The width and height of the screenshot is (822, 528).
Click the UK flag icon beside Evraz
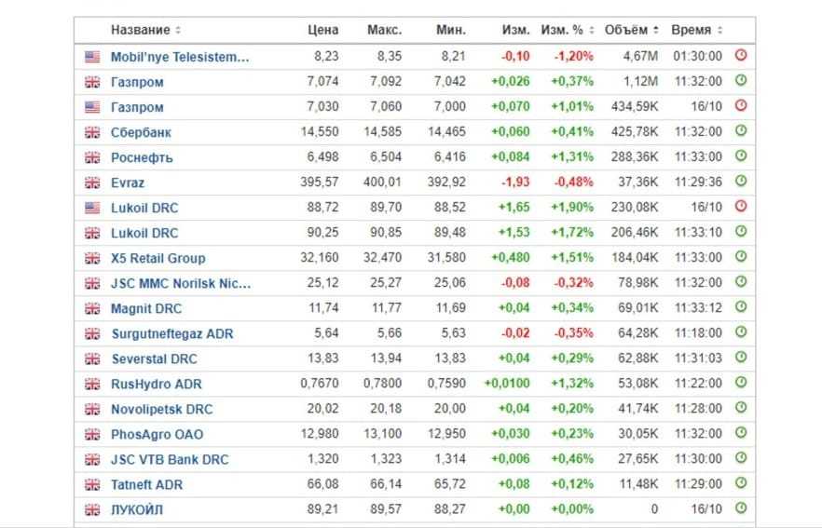click(92, 183)
